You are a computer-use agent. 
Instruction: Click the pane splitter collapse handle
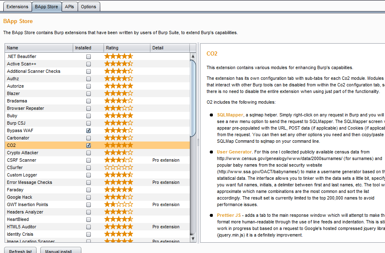click(x=198, y=142)
